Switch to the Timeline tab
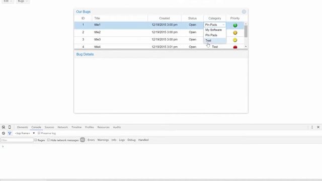322x181 pixels. pos(76,127)
